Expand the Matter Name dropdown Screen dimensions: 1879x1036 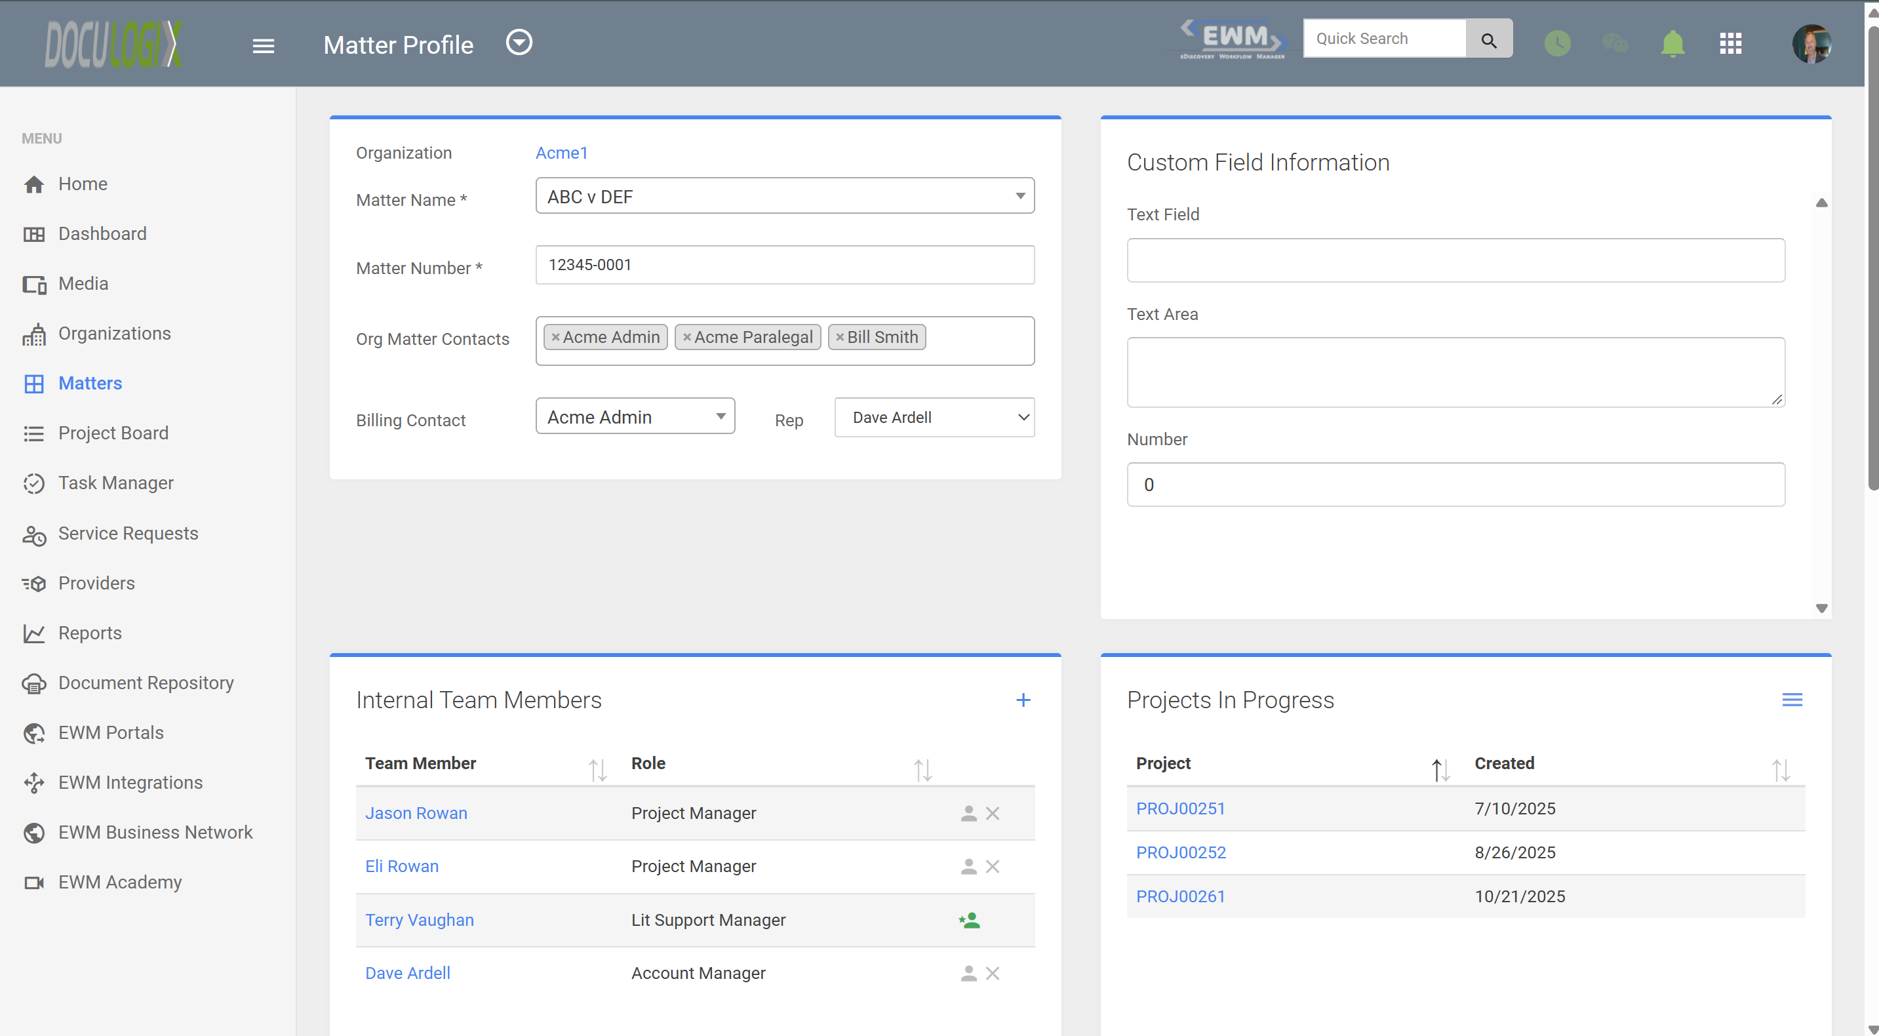pyautogui.click(x=785, y=195)
